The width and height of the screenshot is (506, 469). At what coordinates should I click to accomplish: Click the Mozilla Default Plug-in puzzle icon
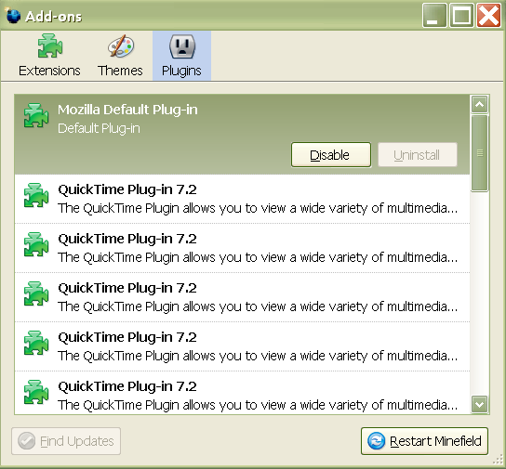click(x=36, y=115)
